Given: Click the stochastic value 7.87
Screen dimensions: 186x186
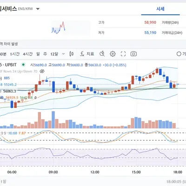Looking at the screenshot, I should click(22, 133).
